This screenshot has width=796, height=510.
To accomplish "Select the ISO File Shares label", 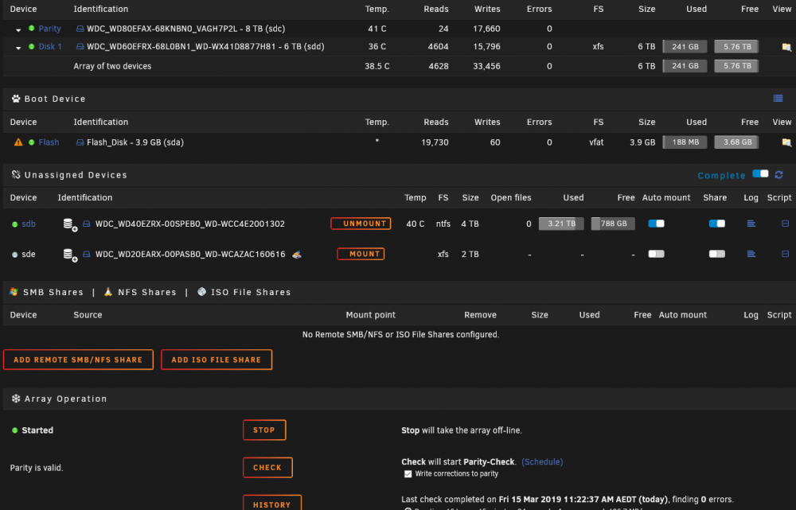I will coord(251,292).
